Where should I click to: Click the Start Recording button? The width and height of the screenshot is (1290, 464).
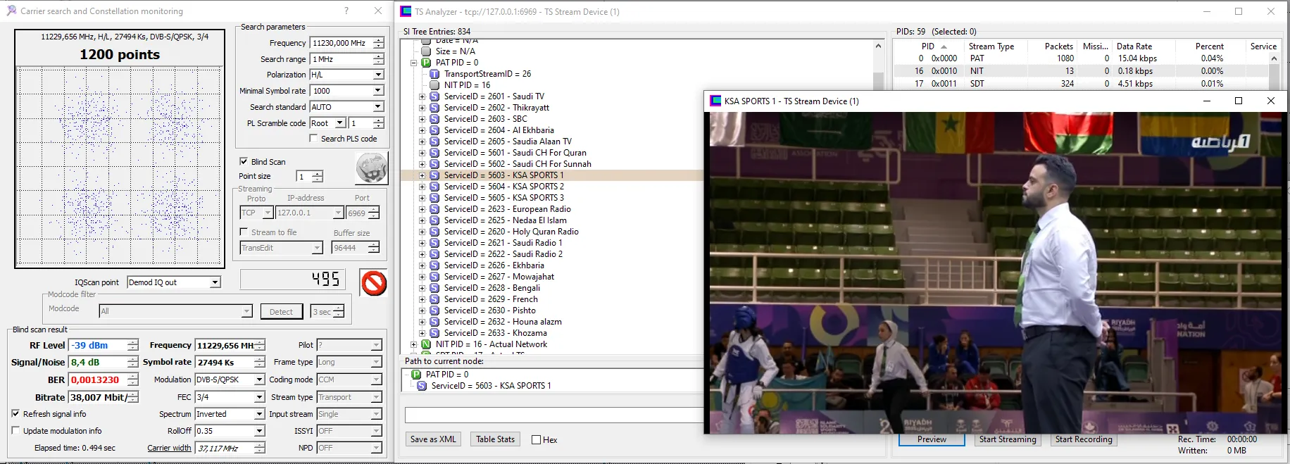[x=1083, y=439]
